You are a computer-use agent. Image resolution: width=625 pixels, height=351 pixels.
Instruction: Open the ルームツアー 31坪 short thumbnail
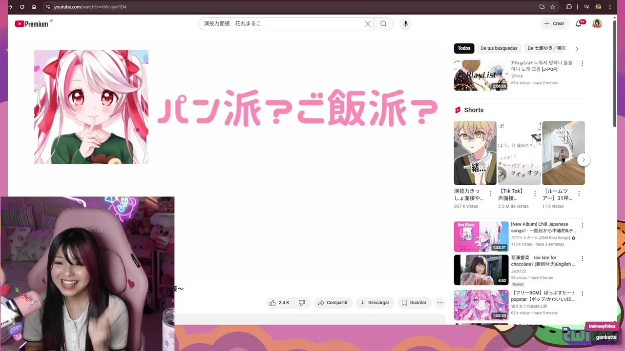point(563,153)
